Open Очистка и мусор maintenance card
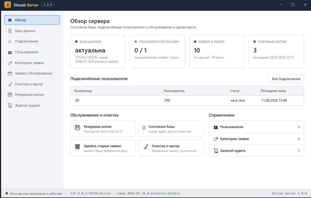The height and width of the screenshot is (198, 311). click(171, 148)
